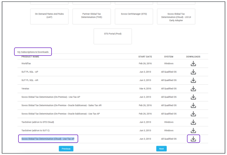Click download icon for SUT PL SQL - AR
The height and width of the screenshot is (155, 227).
193,80
